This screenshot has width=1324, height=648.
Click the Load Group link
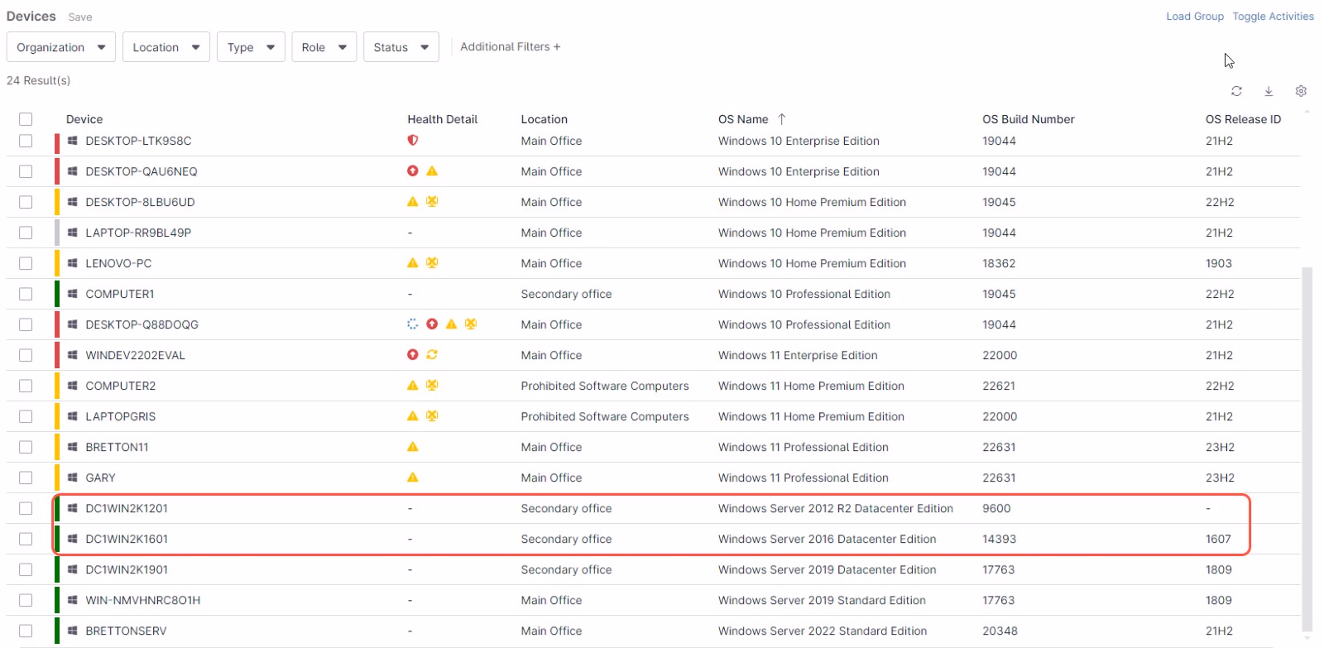pyautogui.click(x=1194, y=17)
